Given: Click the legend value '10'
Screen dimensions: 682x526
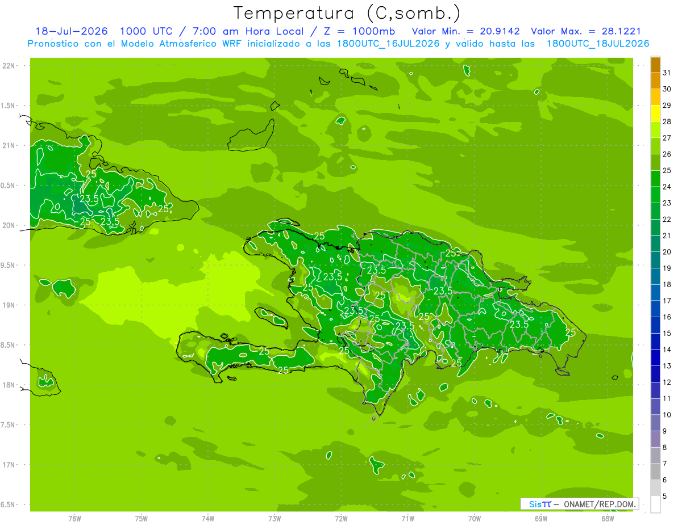Looking at the screenshot, I should coord(667,415).
